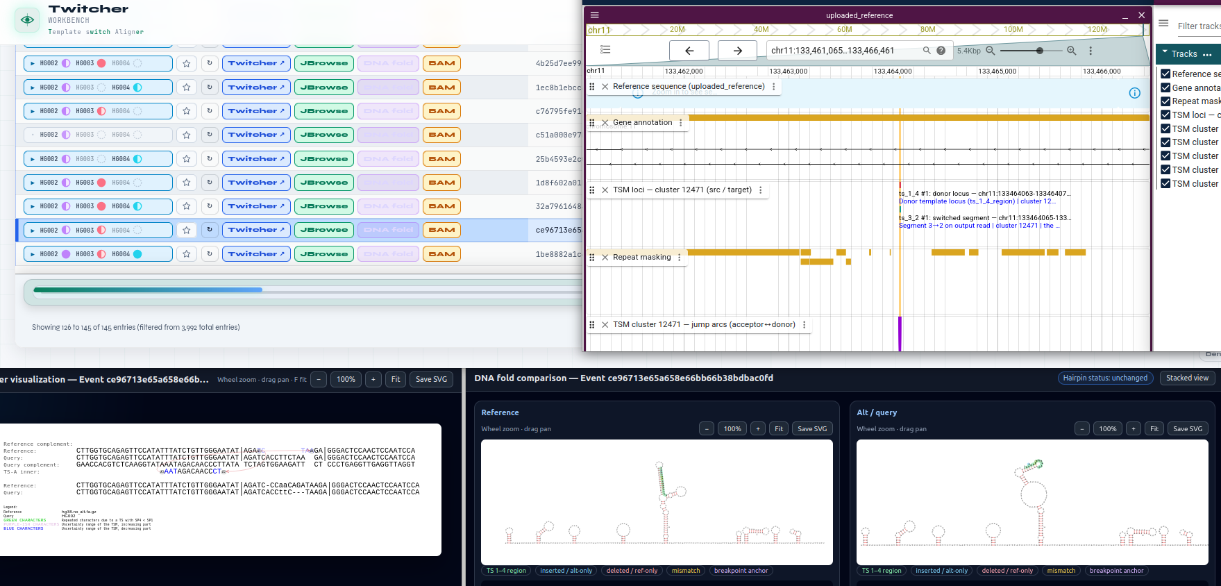The height and width of the screenshot is (586, 1221).
Task: Open the location help question icon
Action: click(x=941, y=51)
